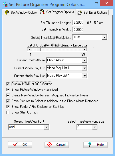Image resolution: width=115 pixels, height=156 pixels.
Task: Open the TreeView Font dropdown showing Arial
Action: 47,127
